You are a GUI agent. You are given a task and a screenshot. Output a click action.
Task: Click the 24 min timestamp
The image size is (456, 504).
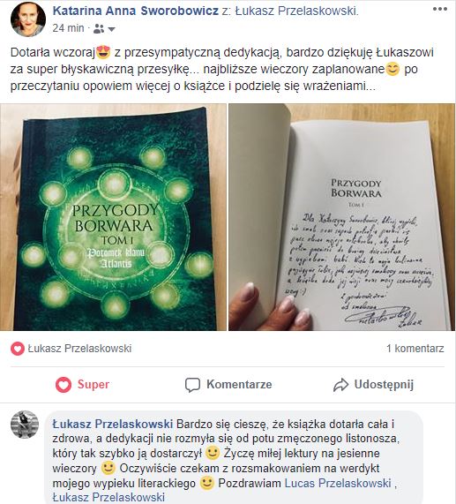click(x=68, y=28)
